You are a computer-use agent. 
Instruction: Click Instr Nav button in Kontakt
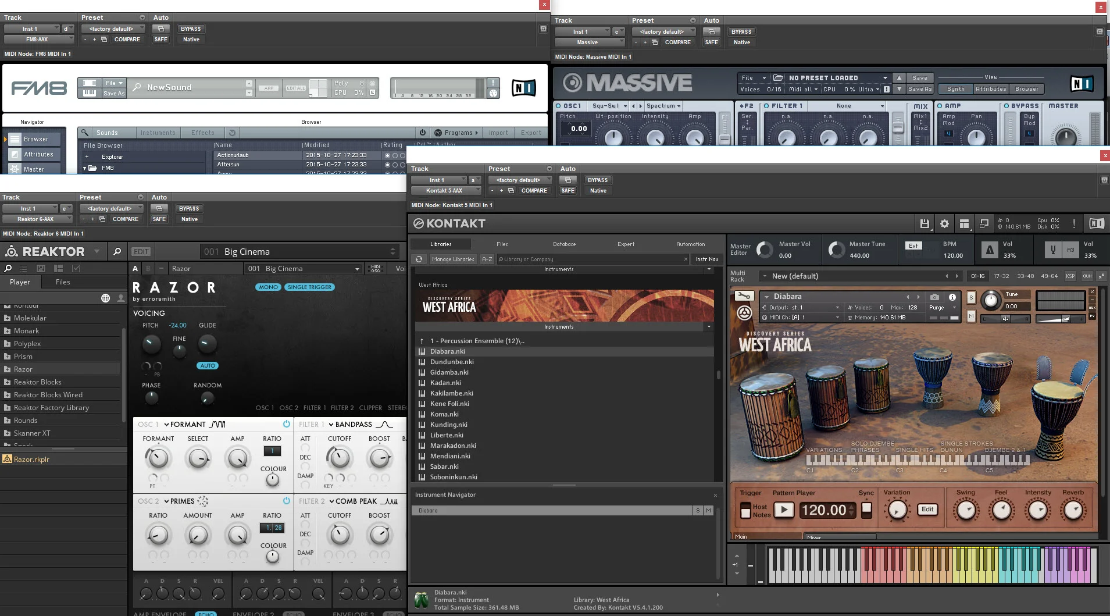pyautogui.click(x=706, y=259)
